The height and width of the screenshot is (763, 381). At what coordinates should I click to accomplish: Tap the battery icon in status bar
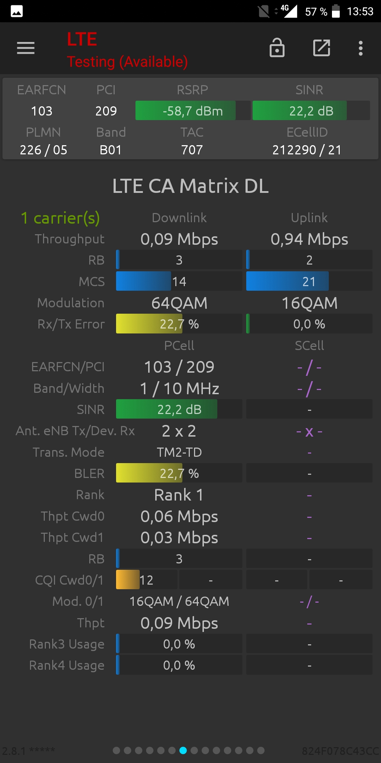point(336,11)
